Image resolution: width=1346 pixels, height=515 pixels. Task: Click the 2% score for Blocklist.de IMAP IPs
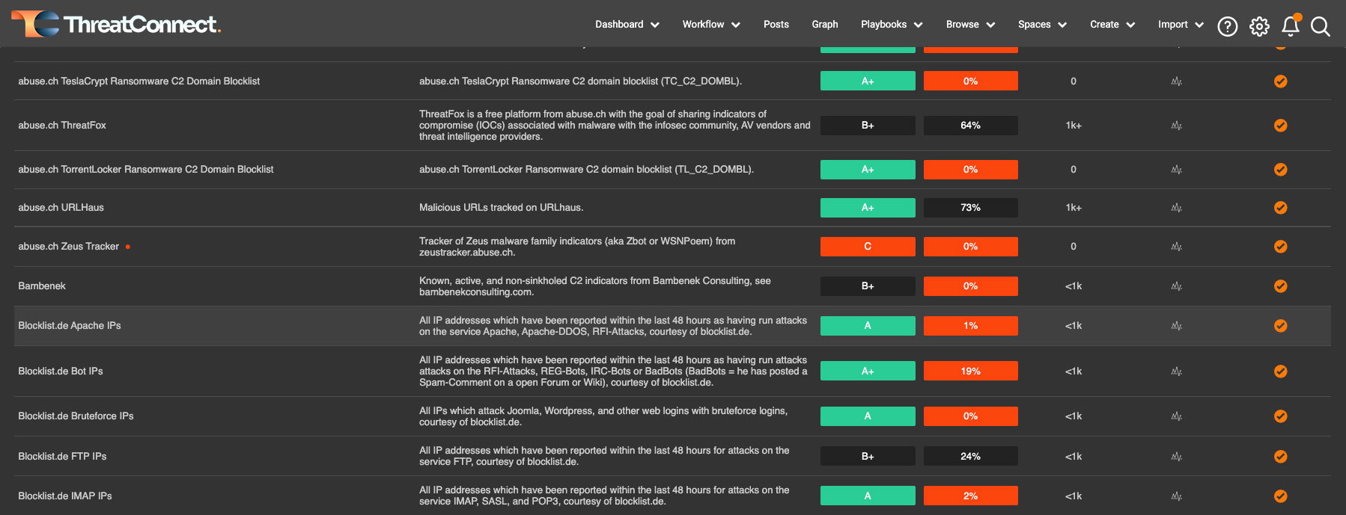pos(971,496)
